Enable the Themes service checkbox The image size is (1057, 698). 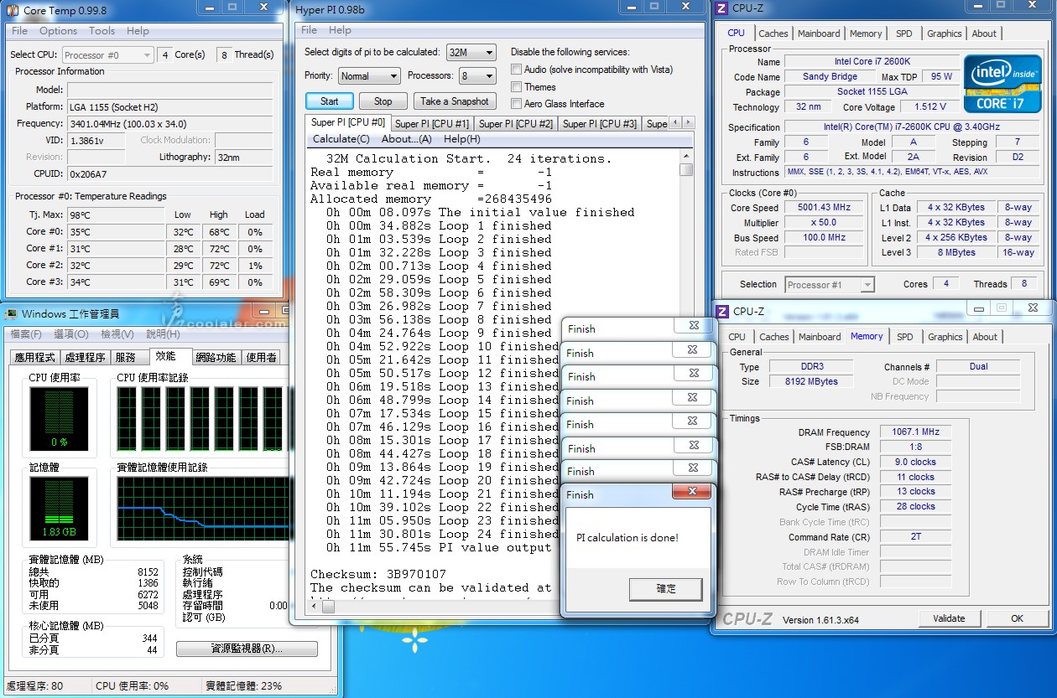[517, 87]
